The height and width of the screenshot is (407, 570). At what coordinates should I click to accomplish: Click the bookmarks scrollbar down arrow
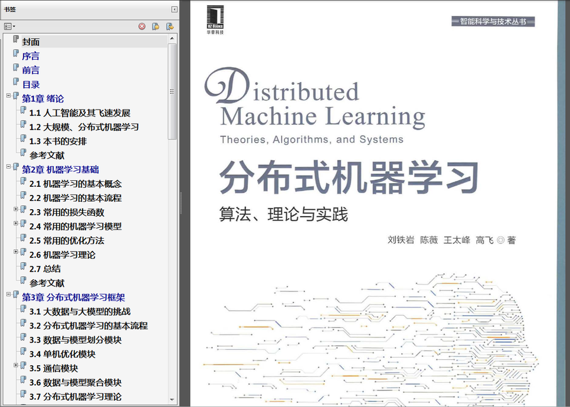coord(172,400)
